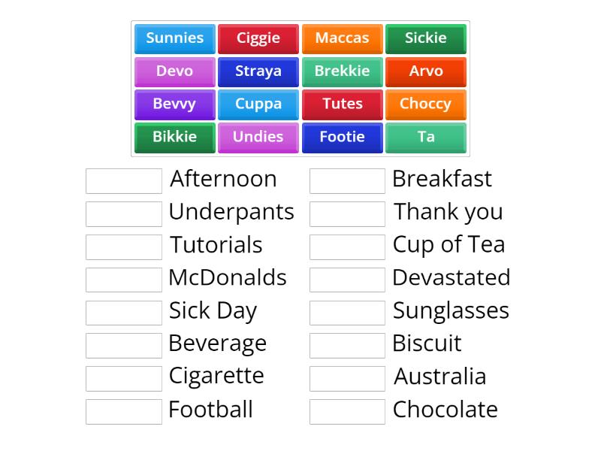Choose the Bikkie tile
Screen dimensions: 601x451
pos(174,138)
